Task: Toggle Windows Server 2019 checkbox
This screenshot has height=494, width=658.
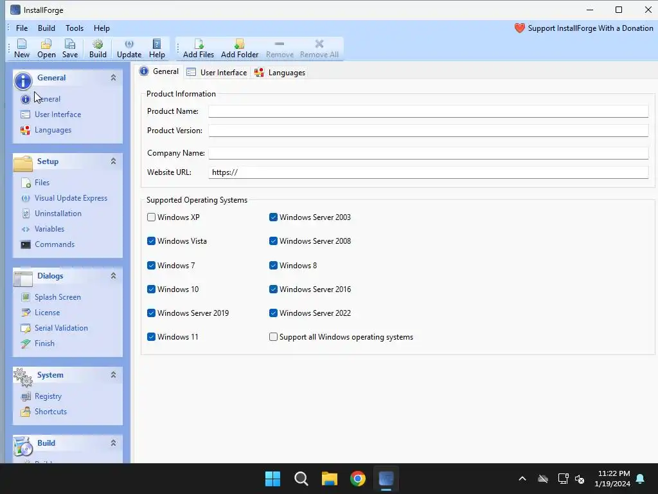Action: [151, 313]
